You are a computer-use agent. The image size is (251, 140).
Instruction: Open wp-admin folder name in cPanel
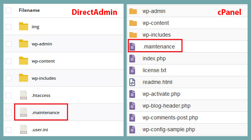pyautogui.click(x=154, y=11)
